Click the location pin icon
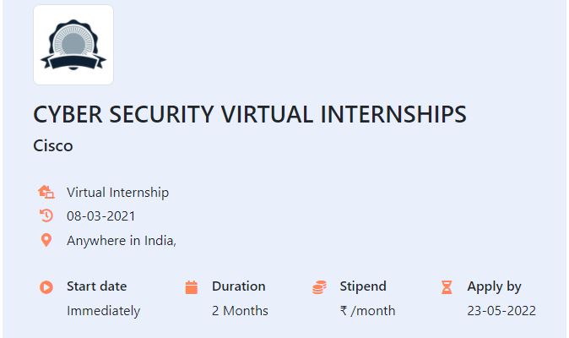Screen dimensions: 569x338 tap(46, 240)
